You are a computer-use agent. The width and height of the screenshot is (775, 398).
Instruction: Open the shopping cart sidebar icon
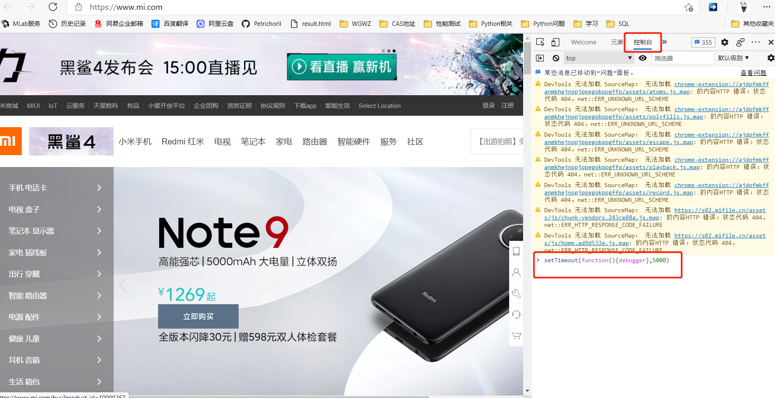(516, 336)
